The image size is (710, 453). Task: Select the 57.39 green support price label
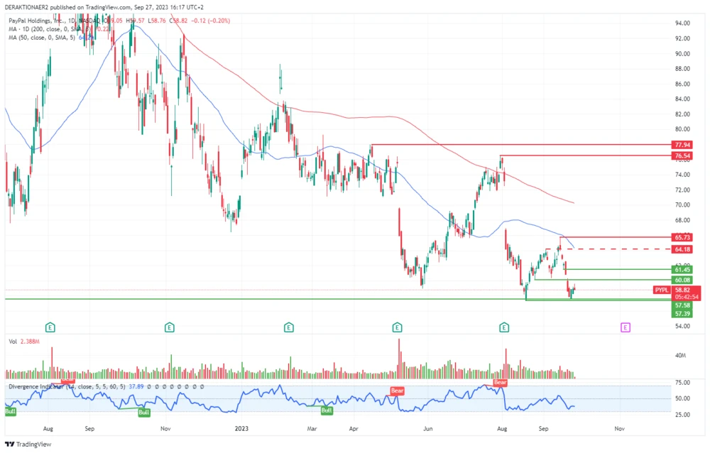point(683,313)
